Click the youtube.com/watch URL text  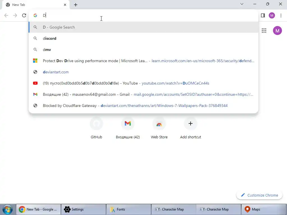coord(175,83)
